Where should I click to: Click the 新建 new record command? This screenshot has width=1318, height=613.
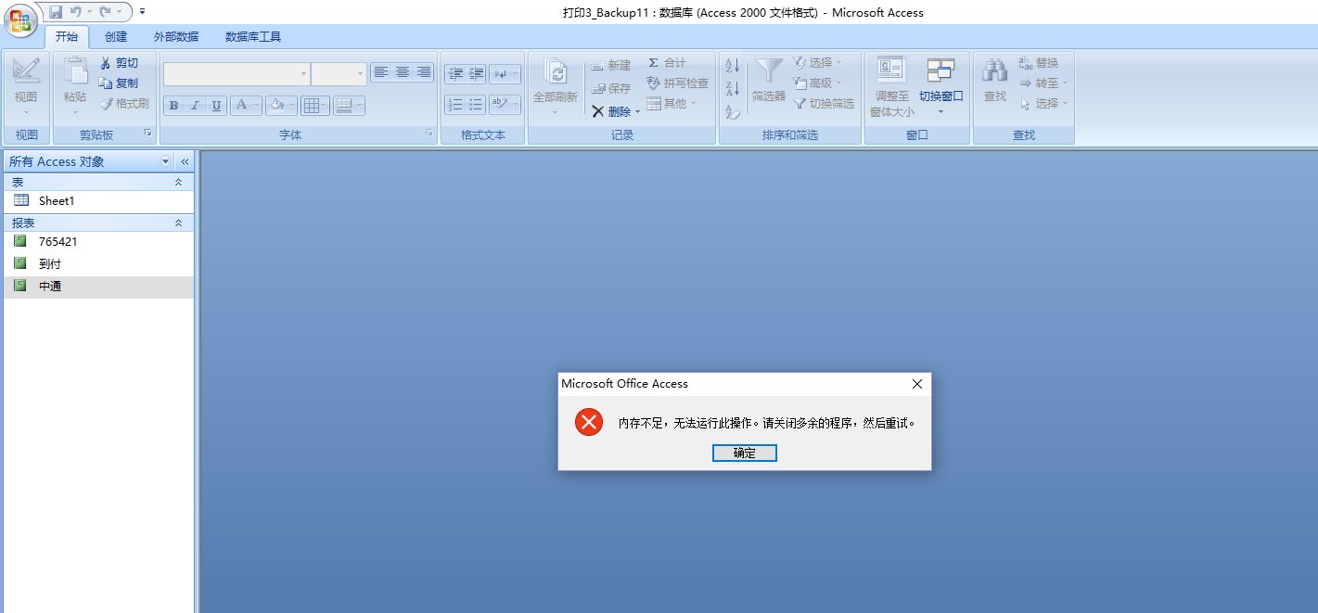pos(610,66)
